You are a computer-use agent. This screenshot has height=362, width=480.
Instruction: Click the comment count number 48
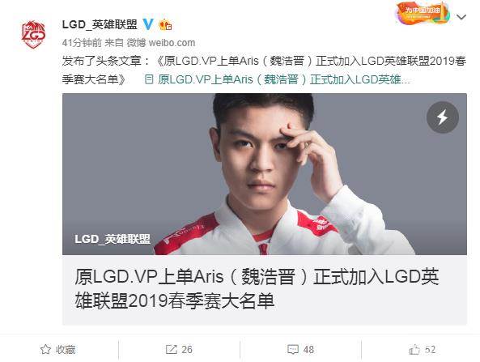(x=308, y=349)
